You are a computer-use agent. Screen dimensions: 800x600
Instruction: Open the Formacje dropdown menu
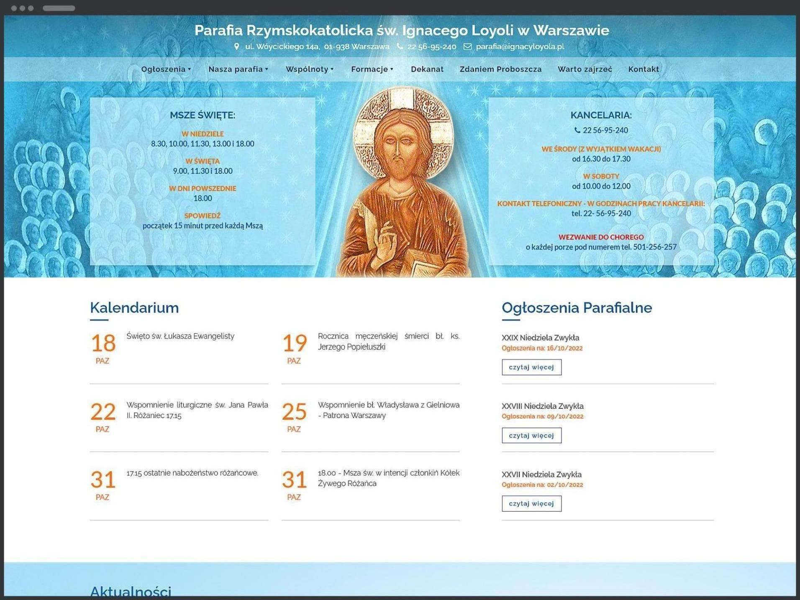pos(372,69)
